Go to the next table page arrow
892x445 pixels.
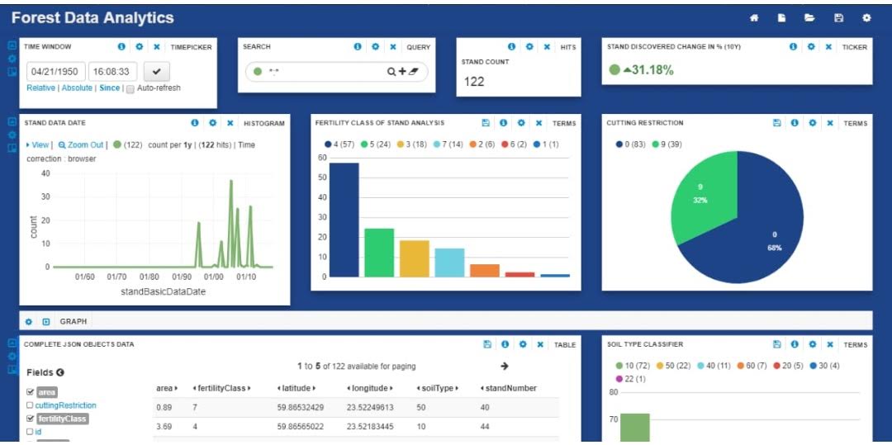(504, 366)
